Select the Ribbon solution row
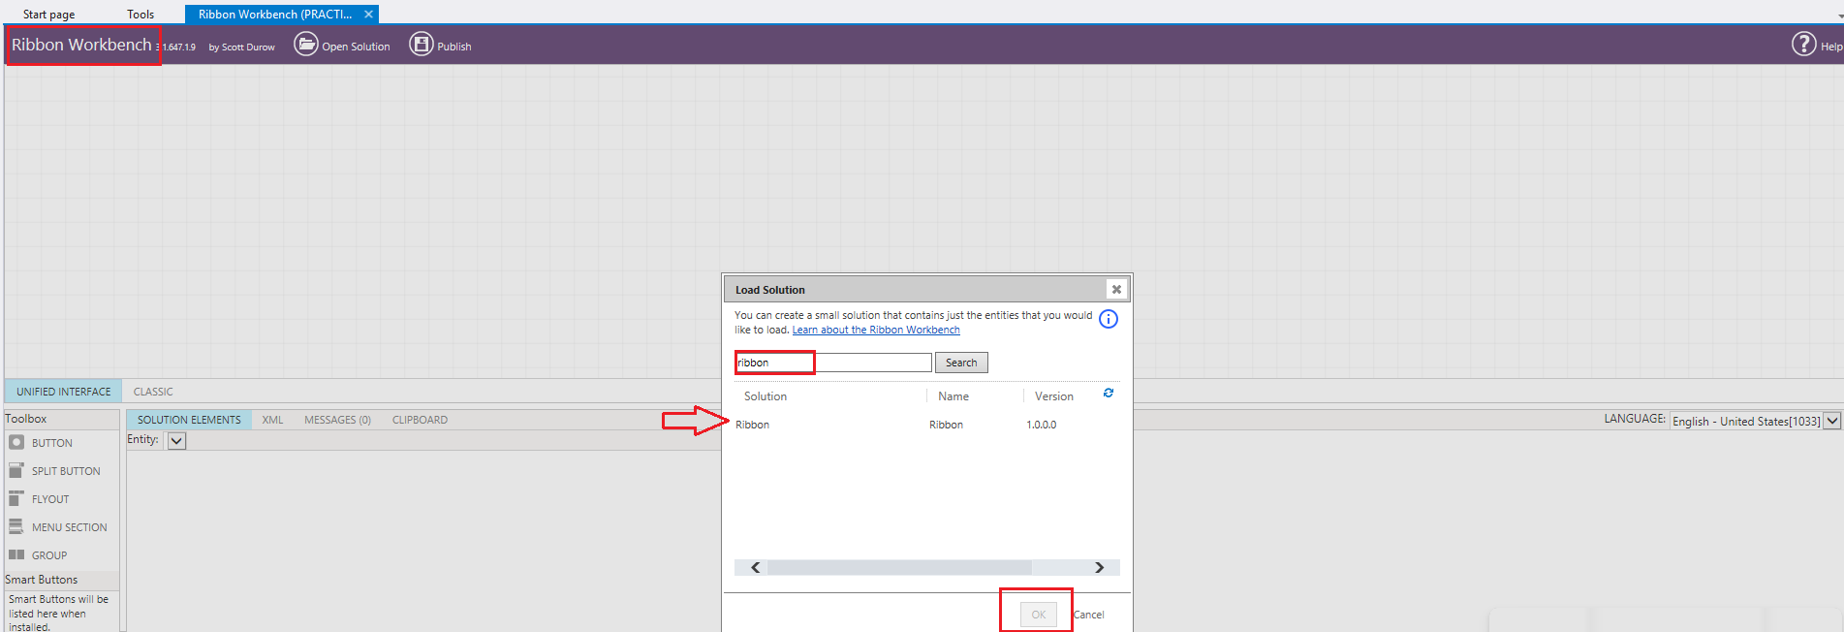The height and width of the screenshot is (632, 1844). point(753,425)
